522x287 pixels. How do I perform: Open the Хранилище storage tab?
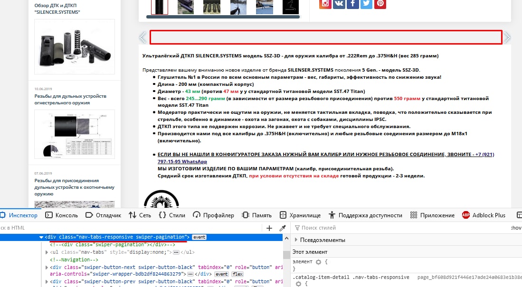click(x=300, y=215)
